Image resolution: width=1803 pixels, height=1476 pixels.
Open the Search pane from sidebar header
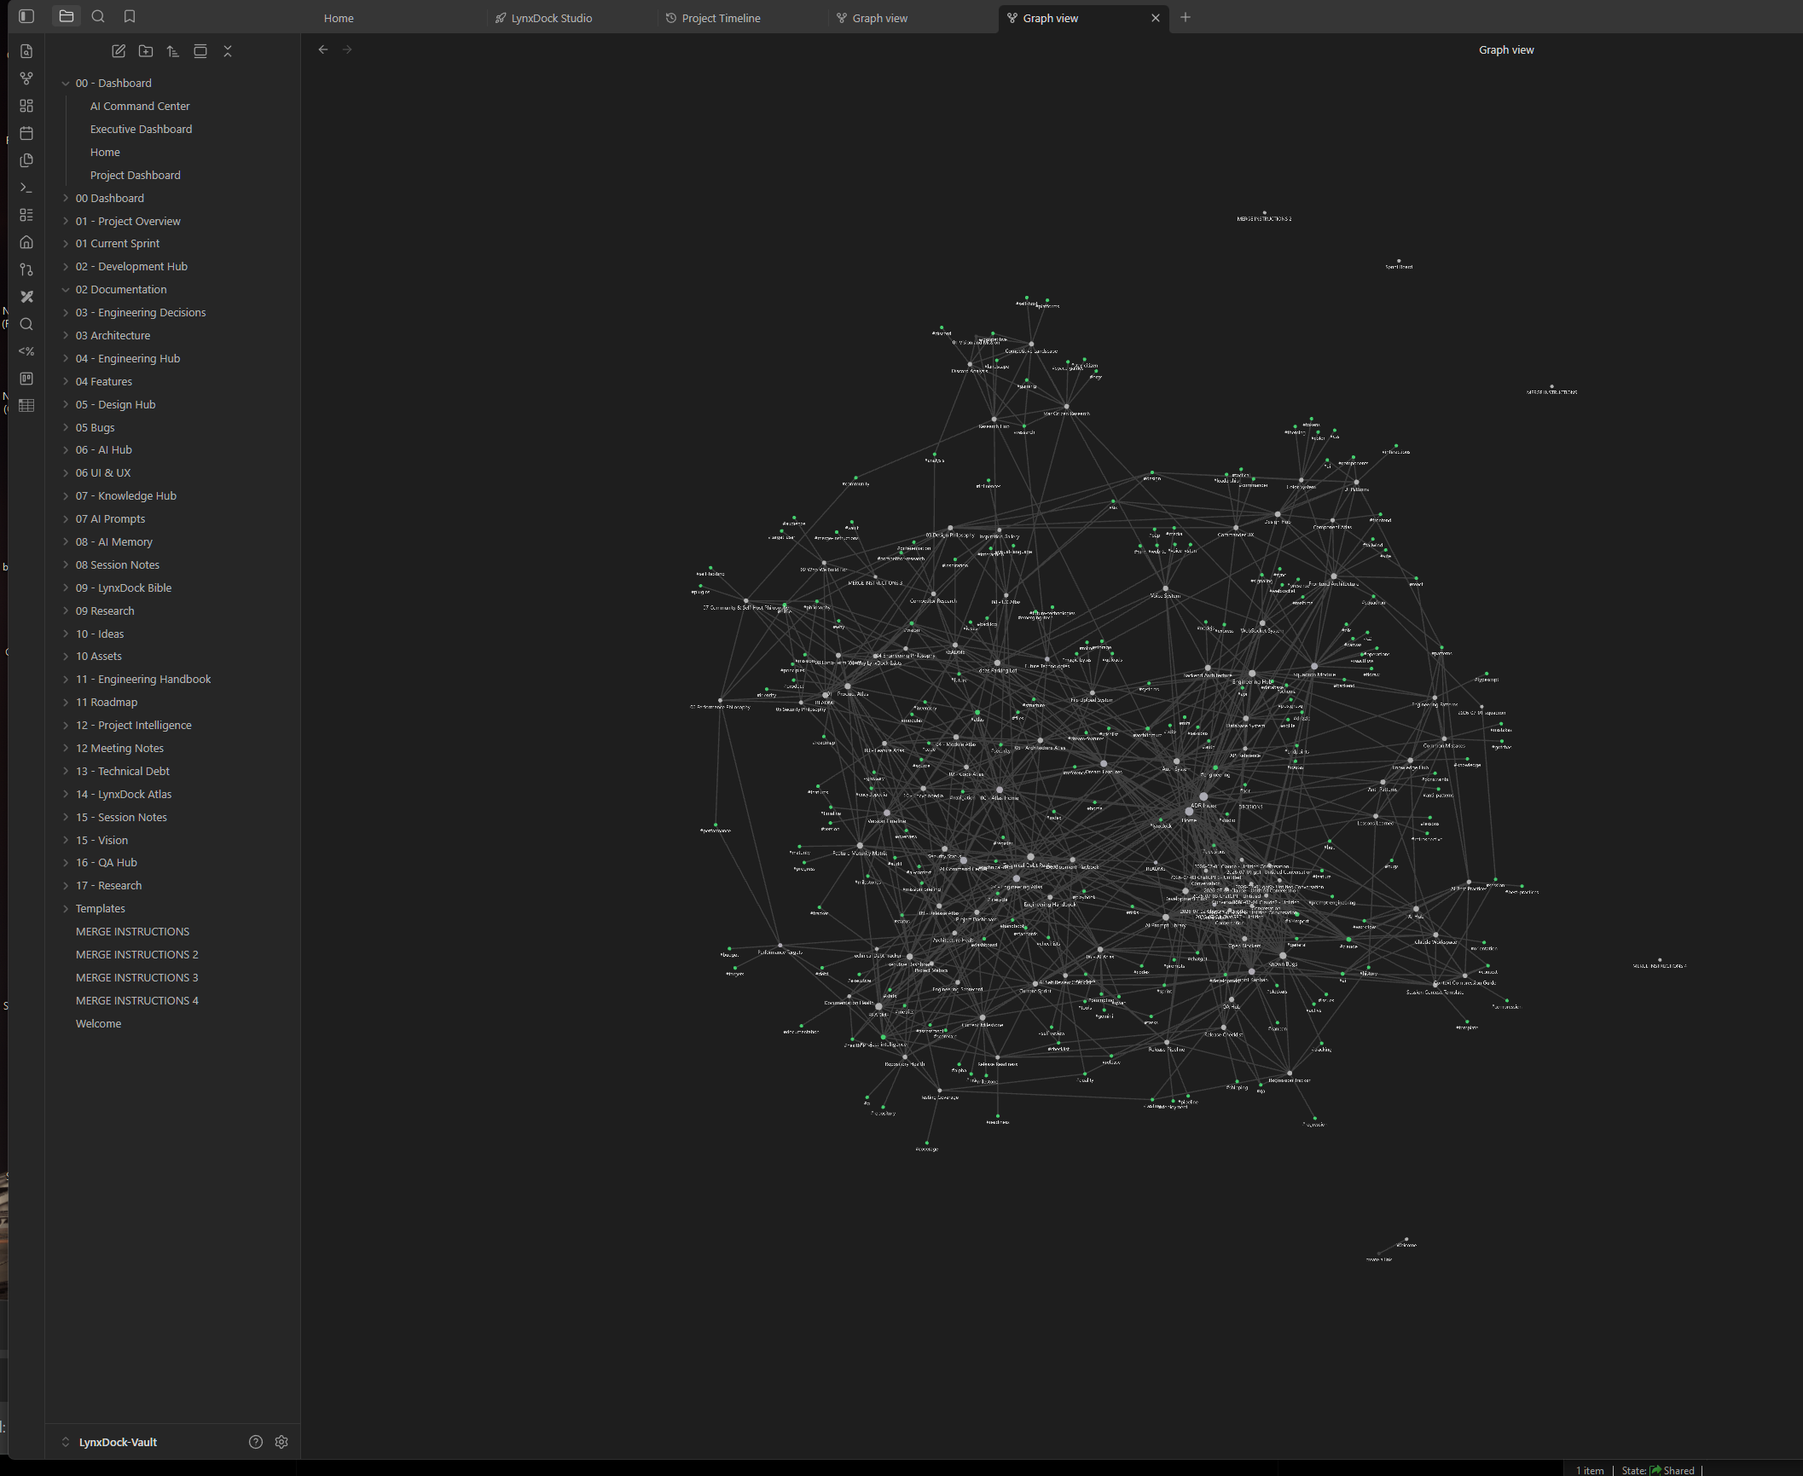[x=98, y=16]
